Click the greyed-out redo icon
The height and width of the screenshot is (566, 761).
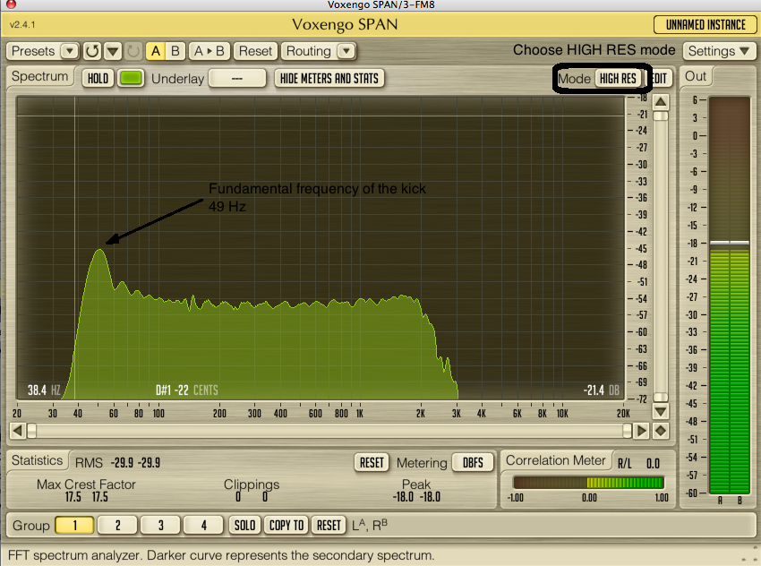pos(133,51)
